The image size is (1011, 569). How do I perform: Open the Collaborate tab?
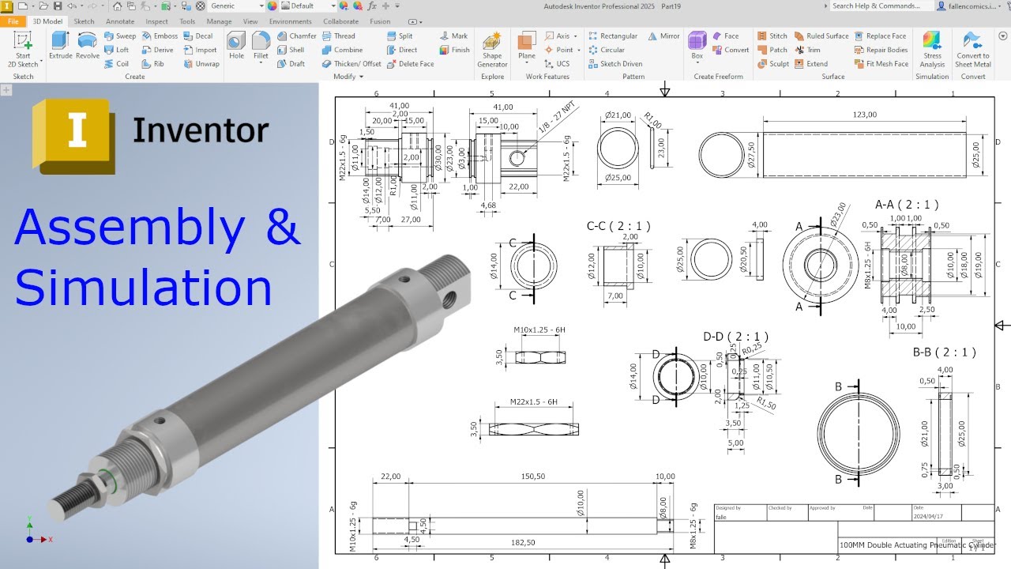point(340,21)
